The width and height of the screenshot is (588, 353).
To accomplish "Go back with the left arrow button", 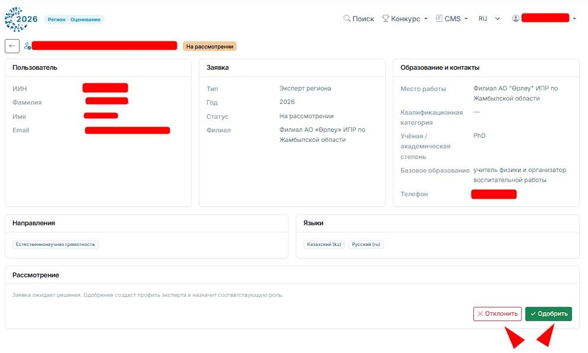I will pyautogui.click(x=12, y=46).
